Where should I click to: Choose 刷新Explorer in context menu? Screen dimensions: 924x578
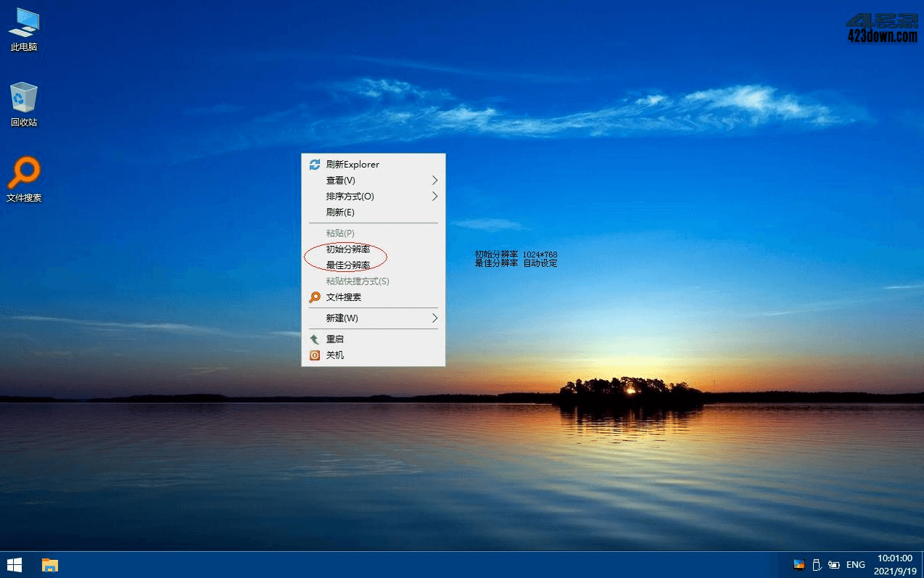coord(352,165)
